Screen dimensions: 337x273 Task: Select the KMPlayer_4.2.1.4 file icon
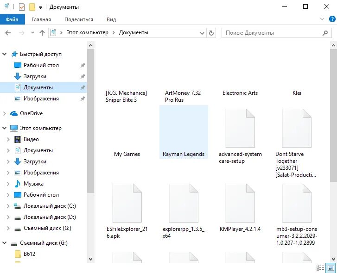tap(240, 203)
